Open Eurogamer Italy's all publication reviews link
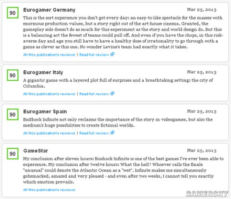The image size is (231, 199). point(49,94)
